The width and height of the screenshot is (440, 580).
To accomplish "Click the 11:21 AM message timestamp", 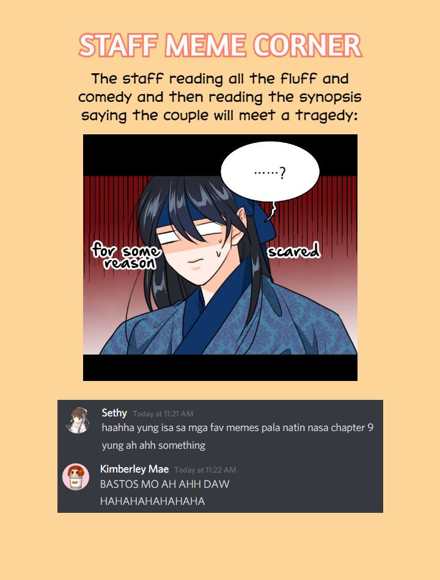I will tap(163, 414).
